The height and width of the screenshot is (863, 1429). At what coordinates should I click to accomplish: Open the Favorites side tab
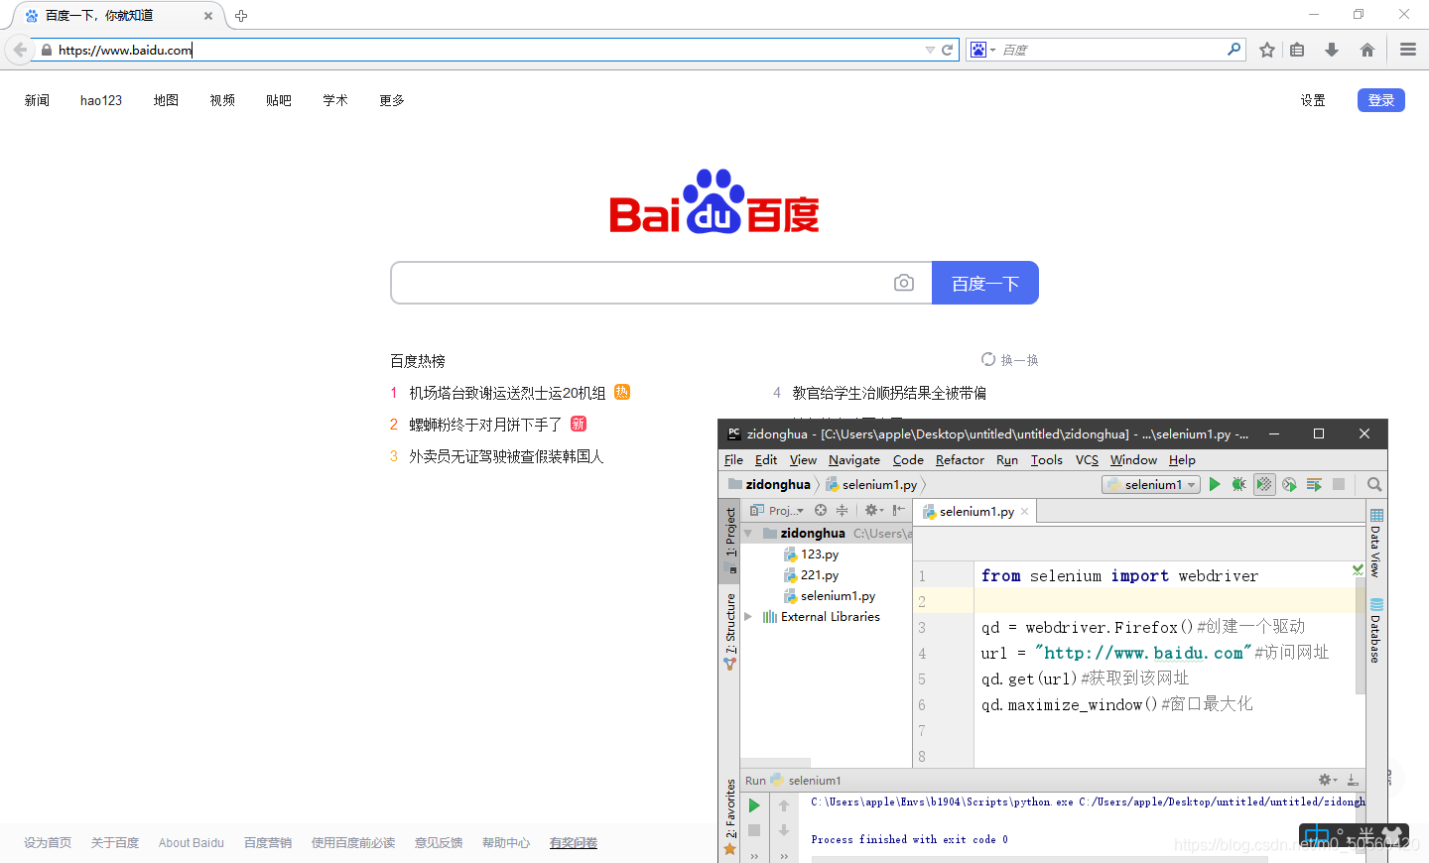pyautogui.click(x=730, y=815)
